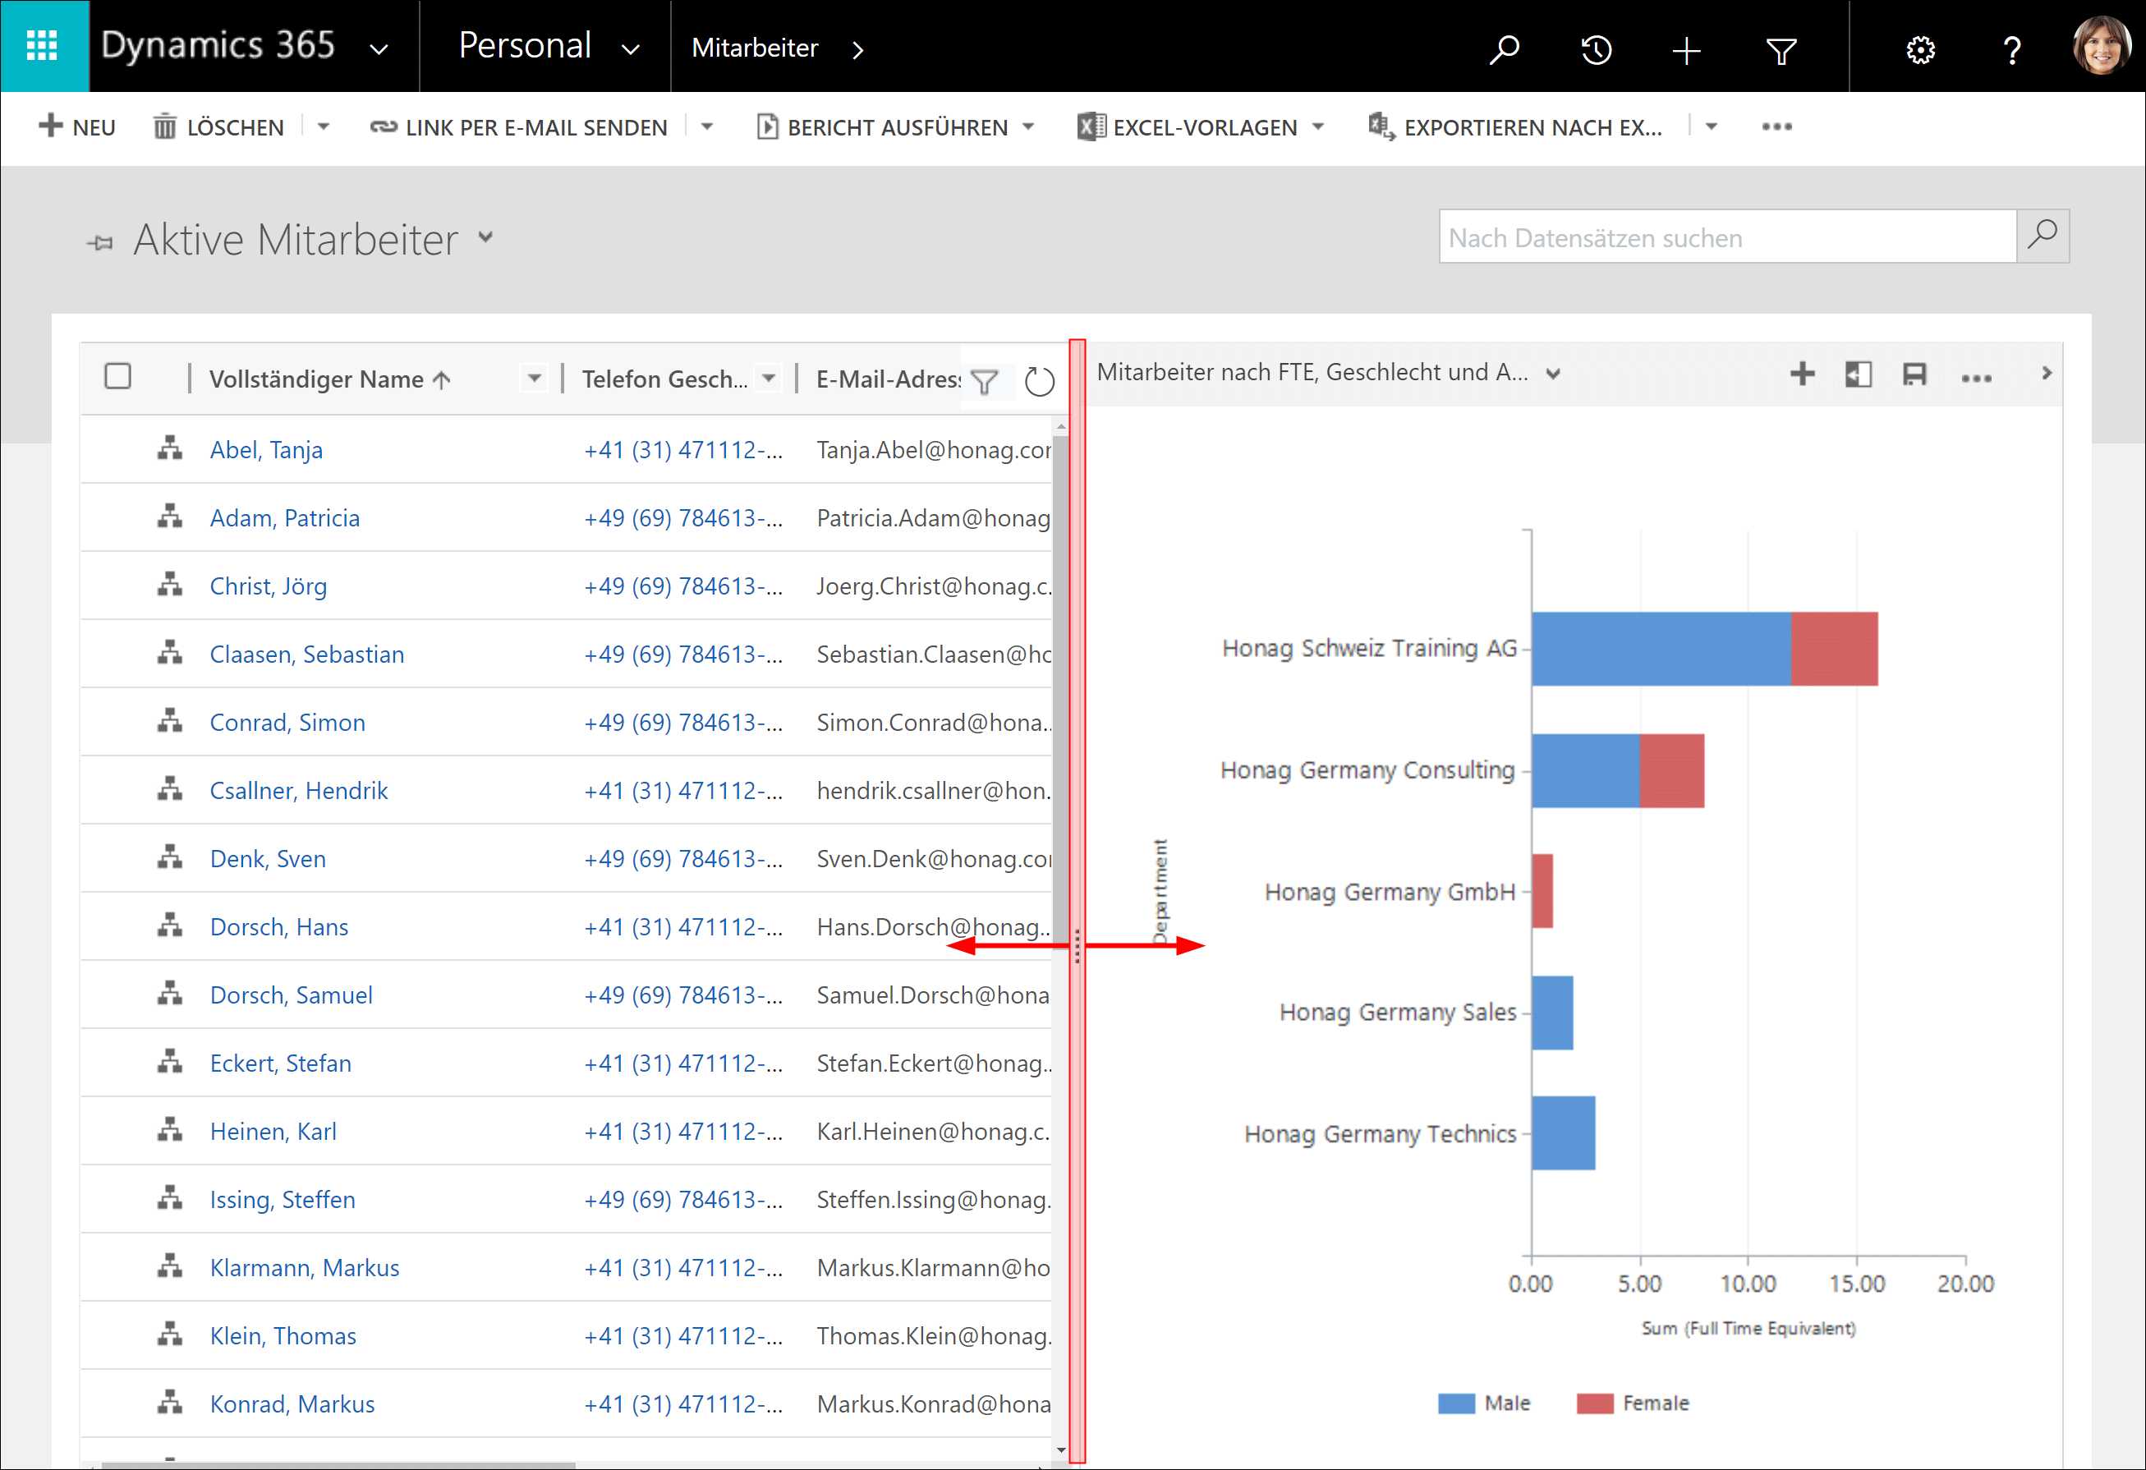Screen dimensions: 2146x1470
Task: Expand the LÖSCHEN dropdown arrow
Action: point(324,126)
